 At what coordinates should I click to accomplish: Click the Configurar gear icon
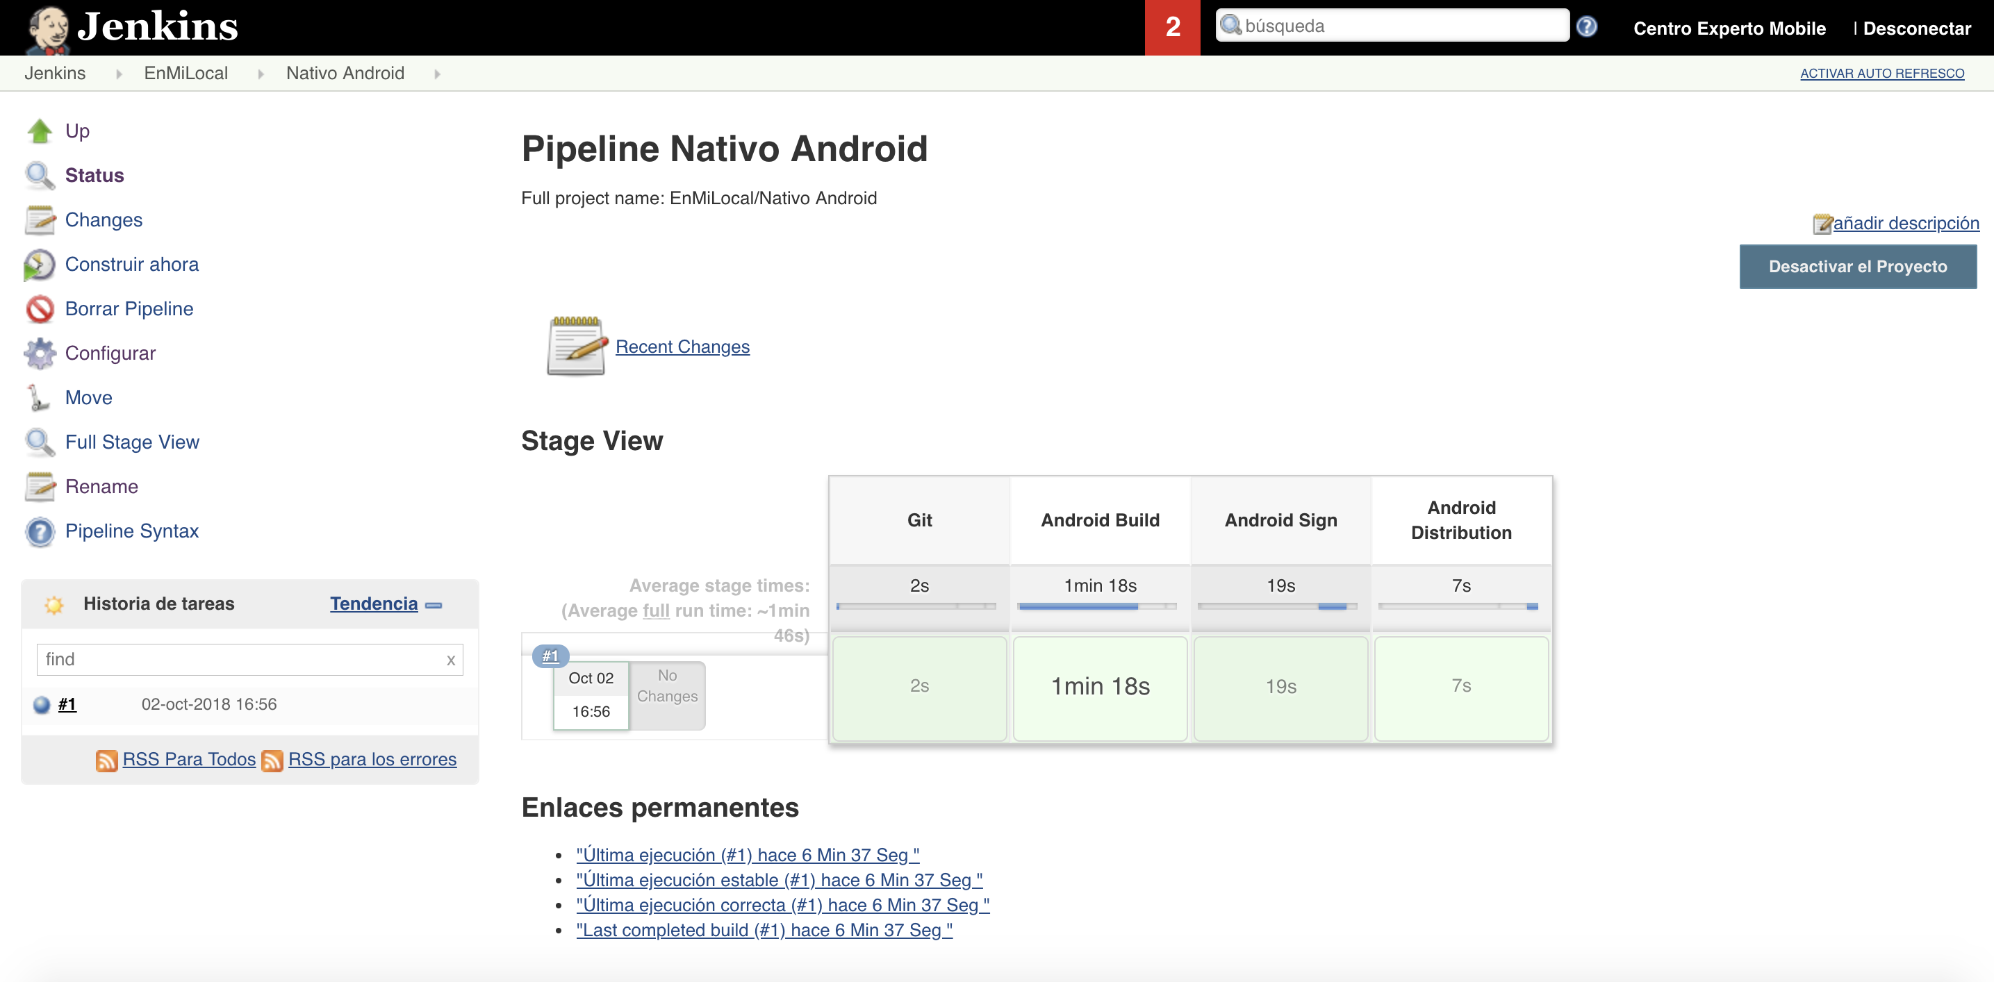pyautogui.click(x=40, y=353)
